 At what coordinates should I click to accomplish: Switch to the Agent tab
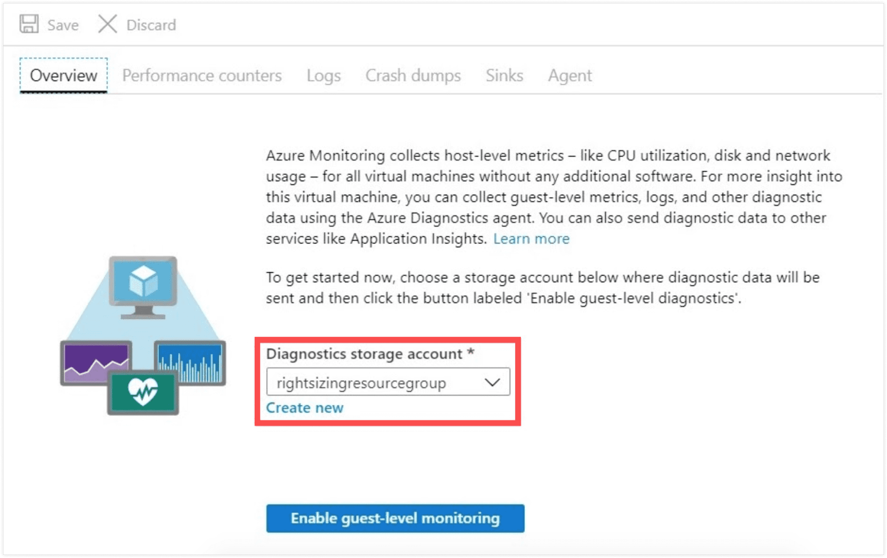[570, 75]
